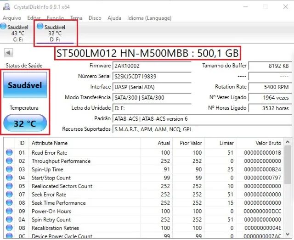Select the C: E: disk tab at 43 °C

[x=14, y=33]
